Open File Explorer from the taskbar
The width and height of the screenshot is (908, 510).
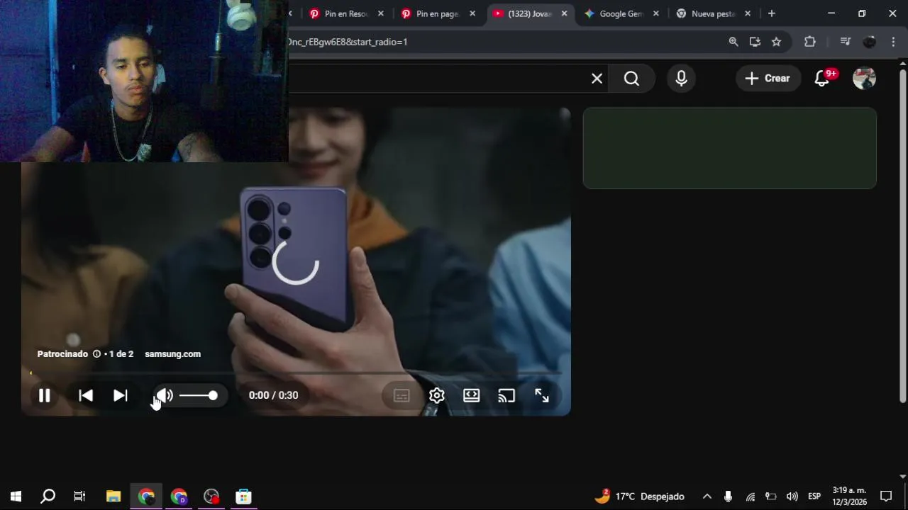click(113, 497)
